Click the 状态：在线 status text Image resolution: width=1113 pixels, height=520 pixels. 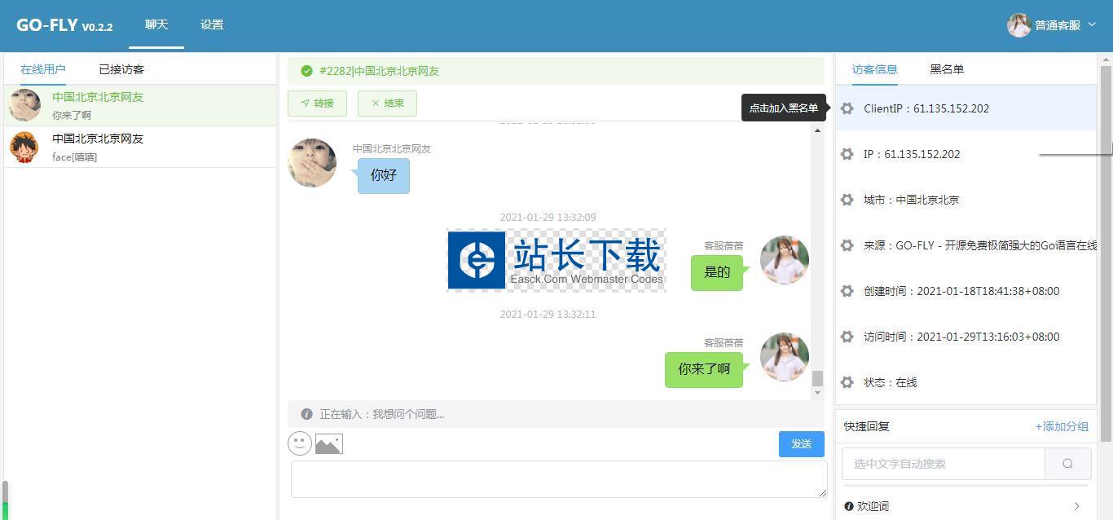[891, 382]
